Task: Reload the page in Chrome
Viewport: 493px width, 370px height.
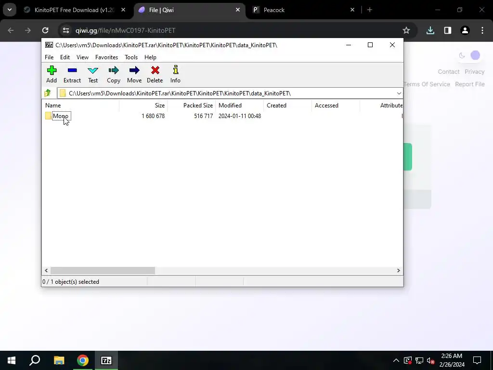Action: pyautogui.click(x=45, y=30)
